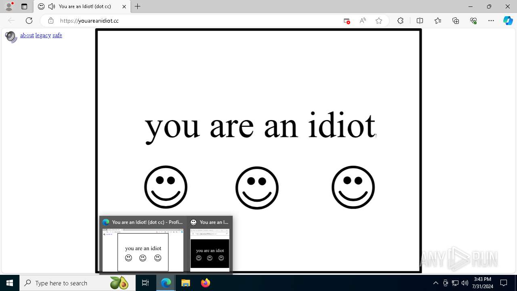Activate Read aloud in the address bar
The height and width of the screenshot is (291, 517).
tap(363, 21)
